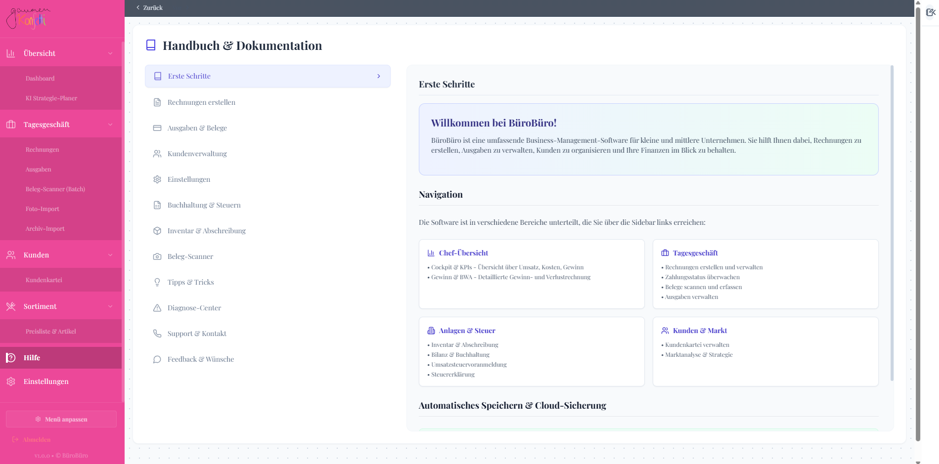Select the Rechnungen erstellen chapter
Screen dimensions: 939x464
coord(268,102)
